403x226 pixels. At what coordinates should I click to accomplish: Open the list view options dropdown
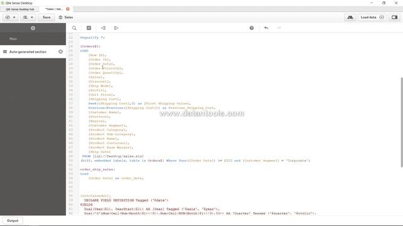tap(28, 17)
